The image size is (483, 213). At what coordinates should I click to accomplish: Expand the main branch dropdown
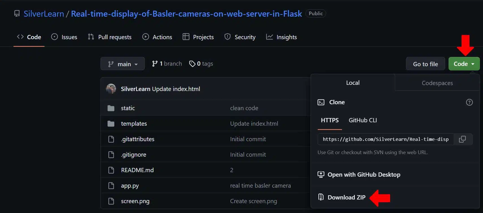click(x=123, y=64)
